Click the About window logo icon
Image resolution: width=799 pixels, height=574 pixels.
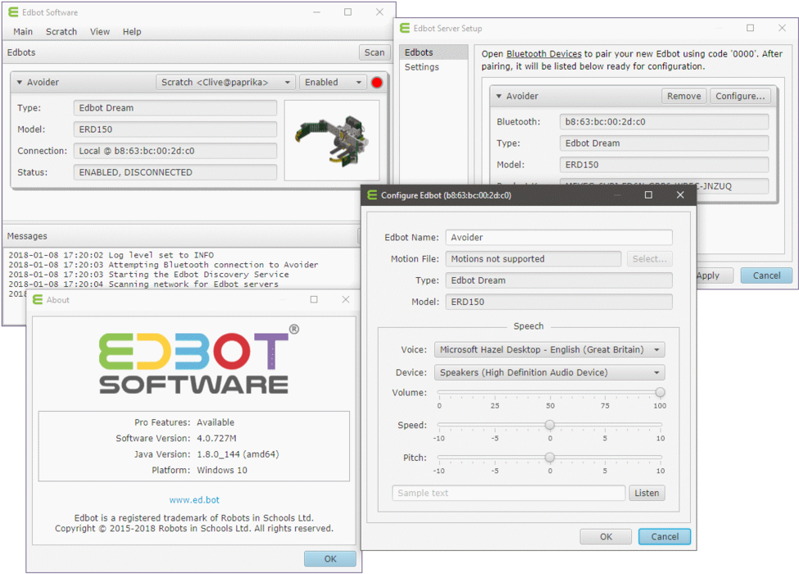(38, 300)
